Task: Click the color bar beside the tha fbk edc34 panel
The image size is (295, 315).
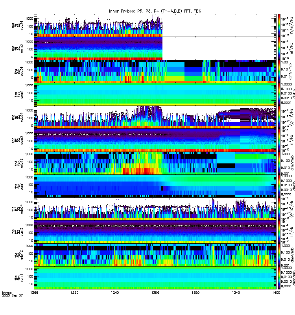Action: tap(279, 71)
